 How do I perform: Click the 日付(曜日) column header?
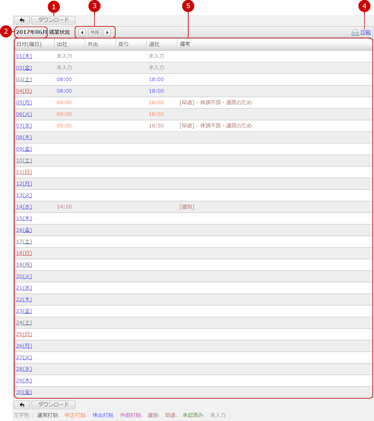point(29,44)
